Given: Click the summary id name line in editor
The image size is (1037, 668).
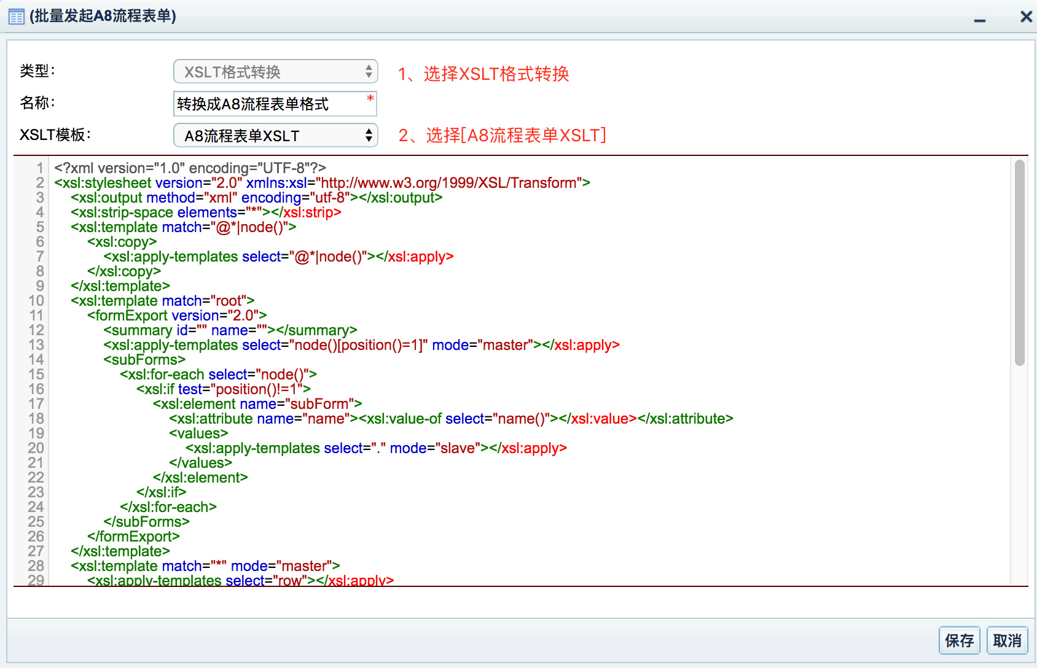Looking at the screenshot, I should coord(230,330).
